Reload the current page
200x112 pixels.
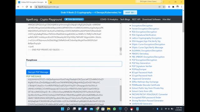pyautogui.click(x=27, y=7)
